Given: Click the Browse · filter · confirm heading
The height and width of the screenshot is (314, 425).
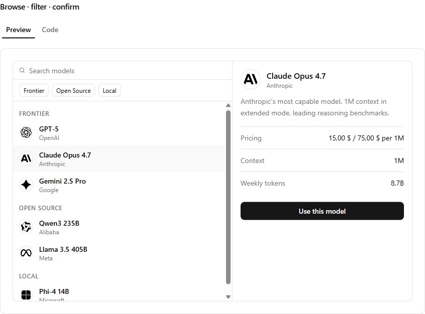Looking at the screenshot, I should click(40, 7).
